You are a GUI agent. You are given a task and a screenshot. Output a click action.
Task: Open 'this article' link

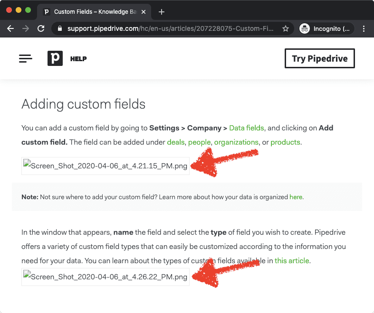292,261
